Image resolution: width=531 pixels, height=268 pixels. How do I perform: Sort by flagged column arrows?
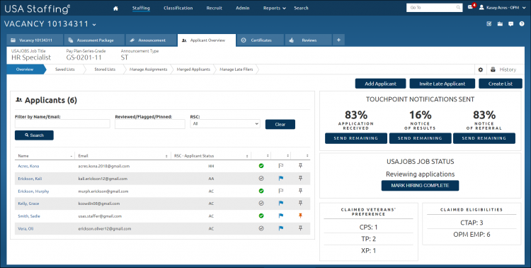[288, 156]
